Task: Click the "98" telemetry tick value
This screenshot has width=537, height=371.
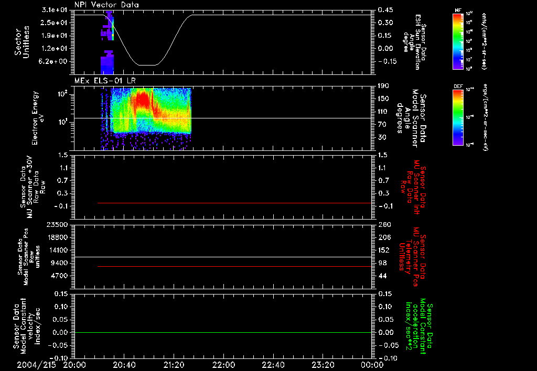Action: click(383, 263)
